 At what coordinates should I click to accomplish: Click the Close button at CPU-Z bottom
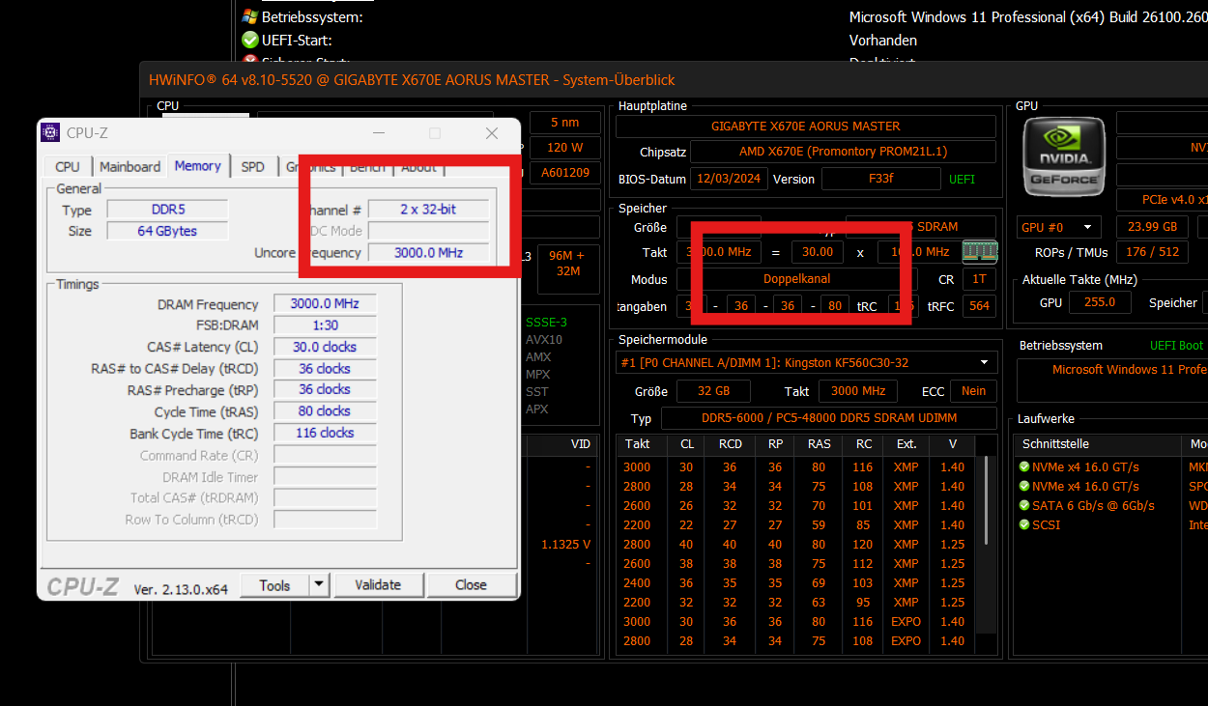[472, 585]
